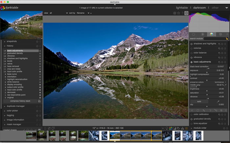Toggle guide lines grid icon
Viewport: 230px width, 143px height.
coord(186,128)
